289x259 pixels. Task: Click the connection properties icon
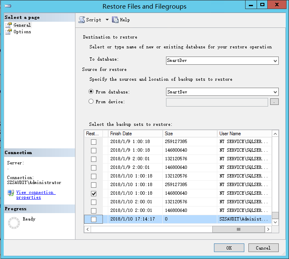coord(11,193)
